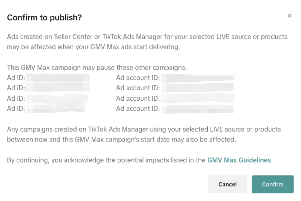Select the first Ad ID value

(58, 78)
